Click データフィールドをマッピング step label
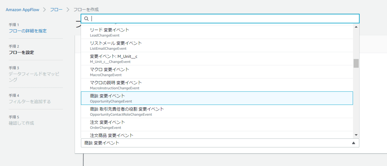 pos(34,77)
